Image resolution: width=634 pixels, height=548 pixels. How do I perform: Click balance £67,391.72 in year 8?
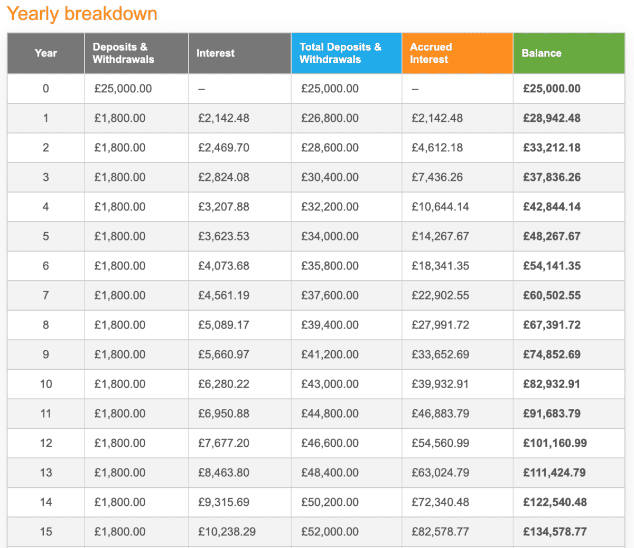(552, 325)
